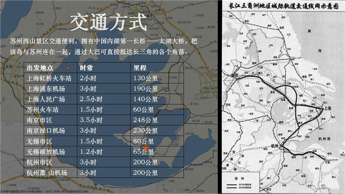Click the 上海虹桥火车站 table row

[104, 78]
